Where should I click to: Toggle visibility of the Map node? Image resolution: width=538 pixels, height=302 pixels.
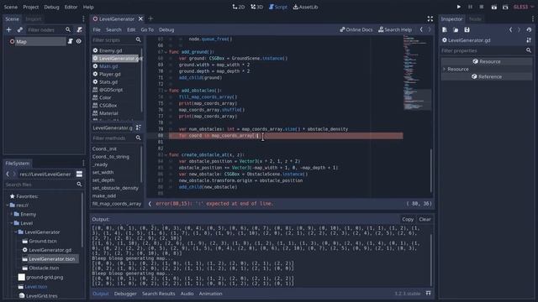[79, 41]
